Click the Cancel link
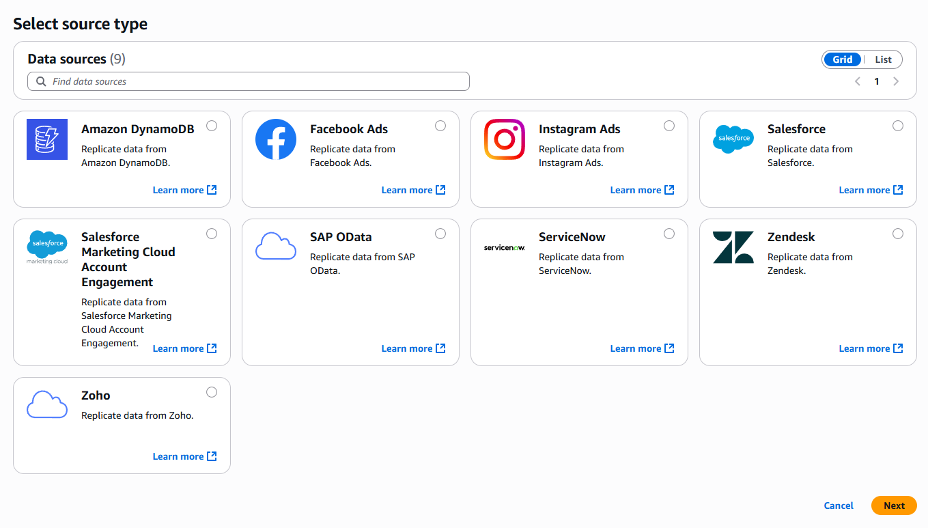 tap(839, 505)
